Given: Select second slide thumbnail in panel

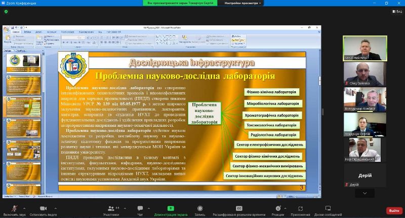Looking at the screenshot, I should [x=23, y=85].
